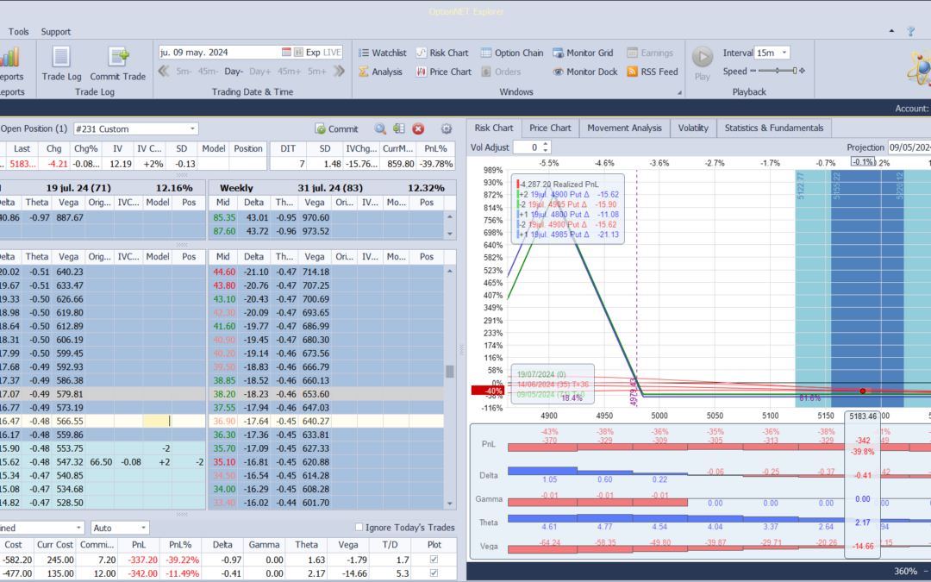Click the help question mark icon

(x=911, y=32)
